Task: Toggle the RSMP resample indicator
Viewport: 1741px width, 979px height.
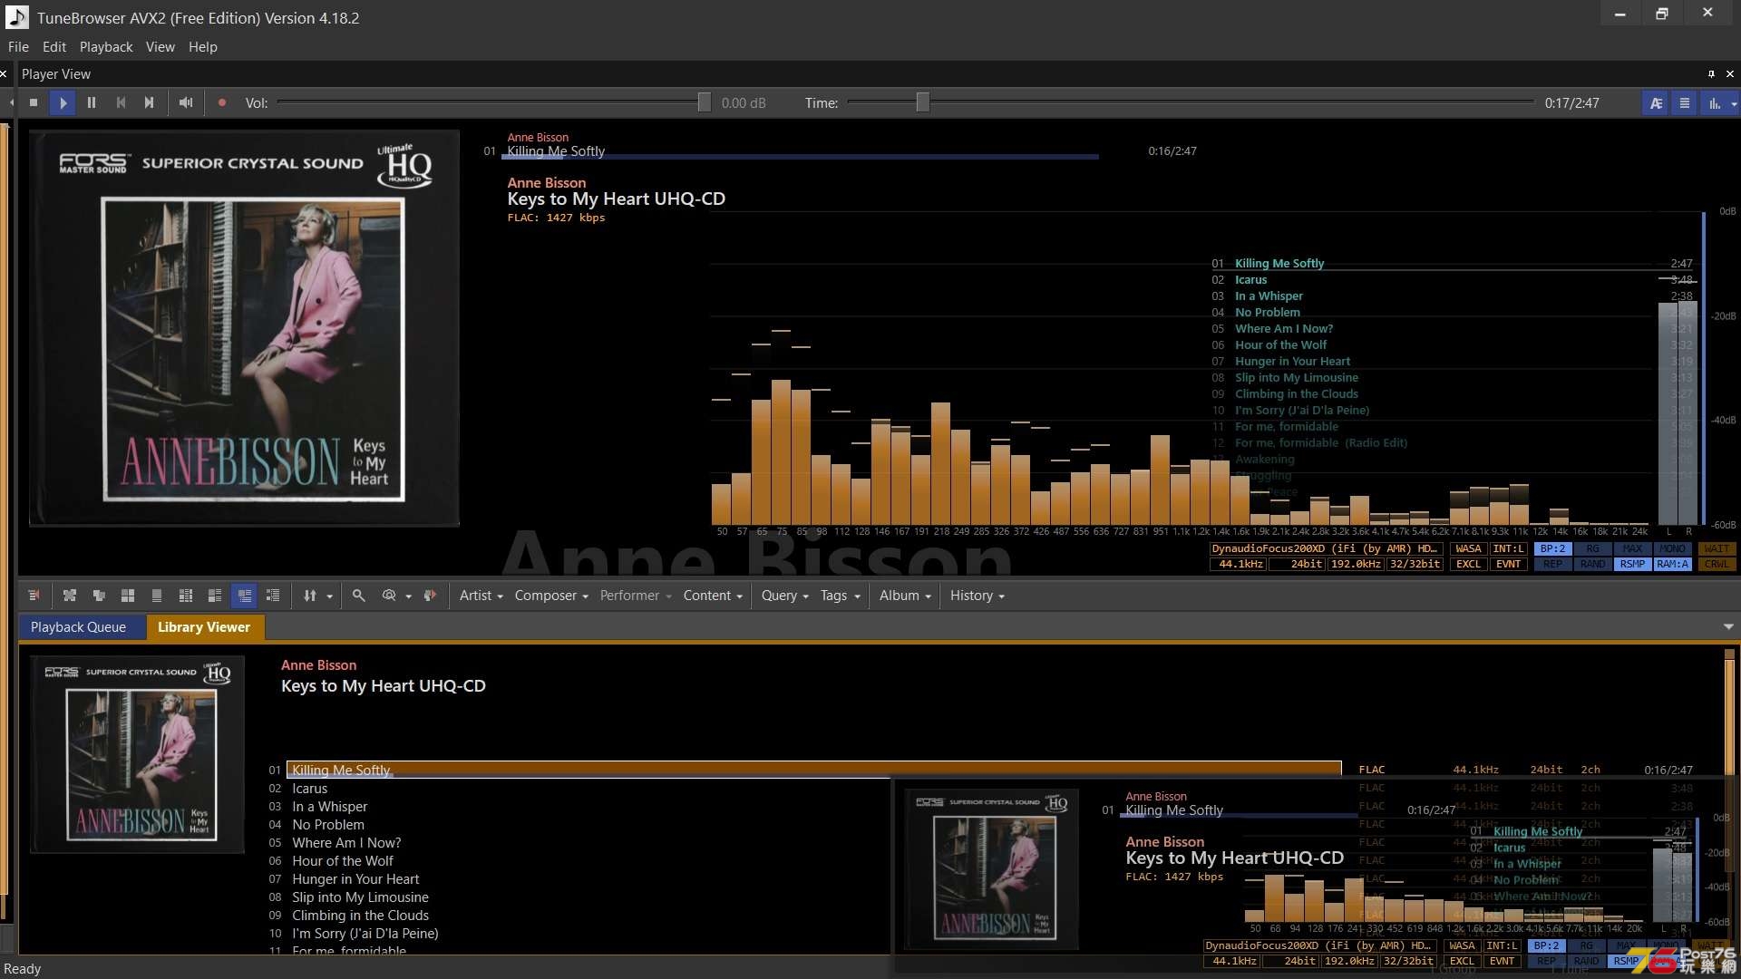Action: coord(1632,565)
